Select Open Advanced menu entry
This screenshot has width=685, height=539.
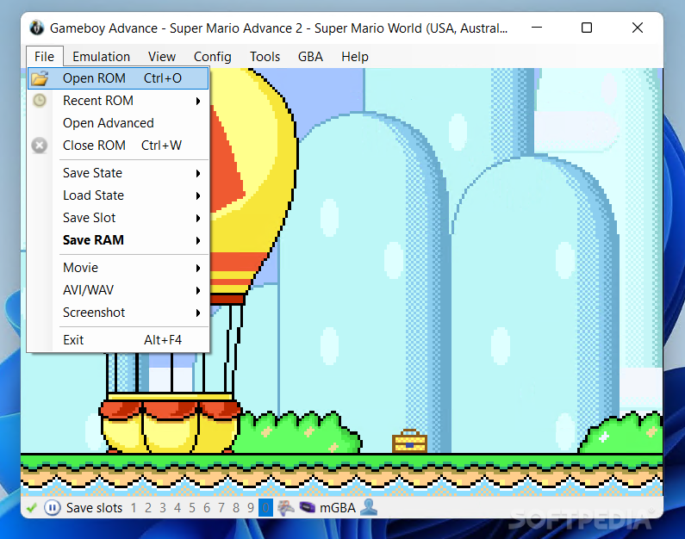pyautogui.click(x=118, y=123)
